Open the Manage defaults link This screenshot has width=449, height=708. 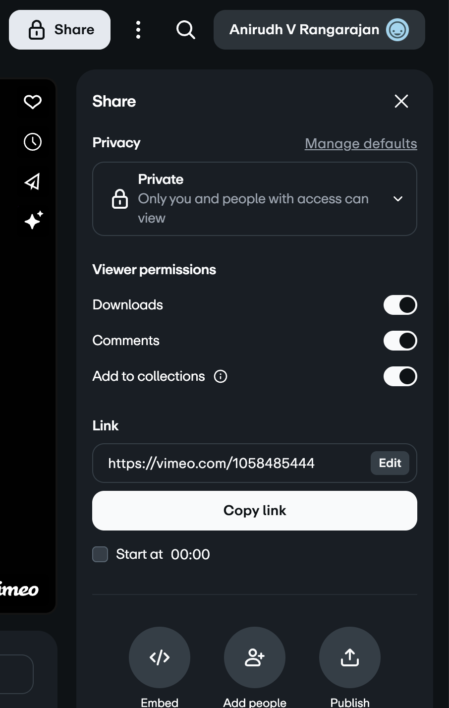click(360, 143)
